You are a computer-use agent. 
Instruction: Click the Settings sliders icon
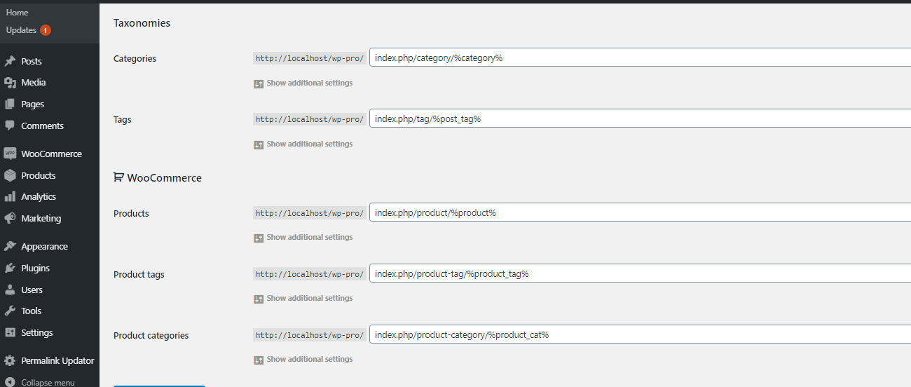(x=10, y=333)
